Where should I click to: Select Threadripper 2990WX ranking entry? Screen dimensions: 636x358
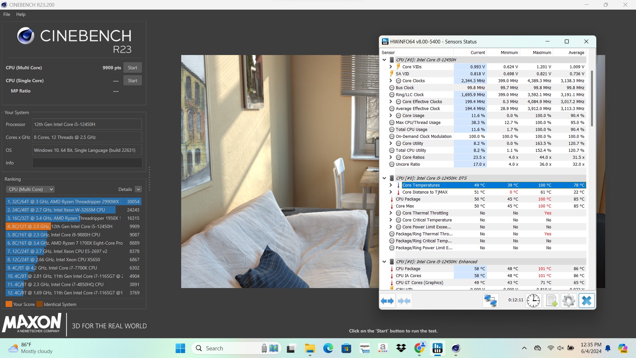coord(74,202)
